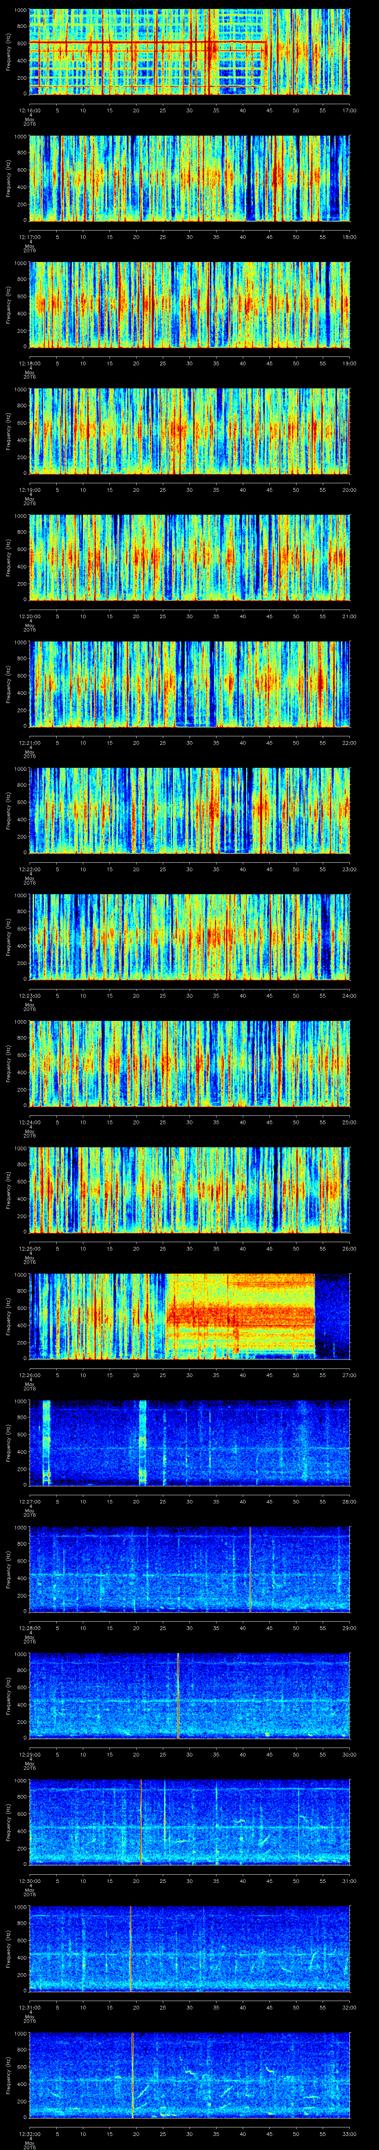This screenshot has width=379, height=2150.
Task: Click the 12:27:00 start time label
Action: (30, 1502)
